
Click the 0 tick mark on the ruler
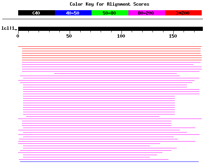[18, 32]
